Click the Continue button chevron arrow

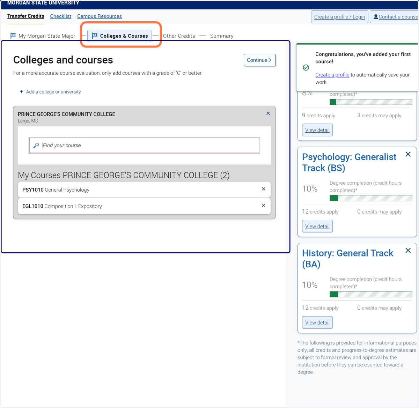click(x=270, y=60)
